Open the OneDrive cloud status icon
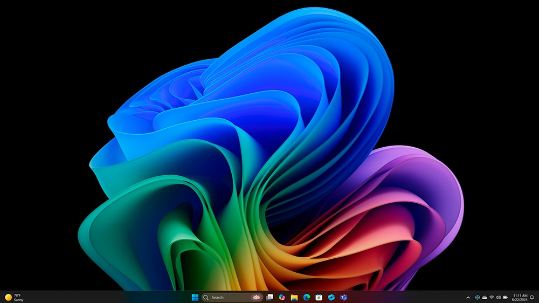539x303 pixels. click(484, 297)
